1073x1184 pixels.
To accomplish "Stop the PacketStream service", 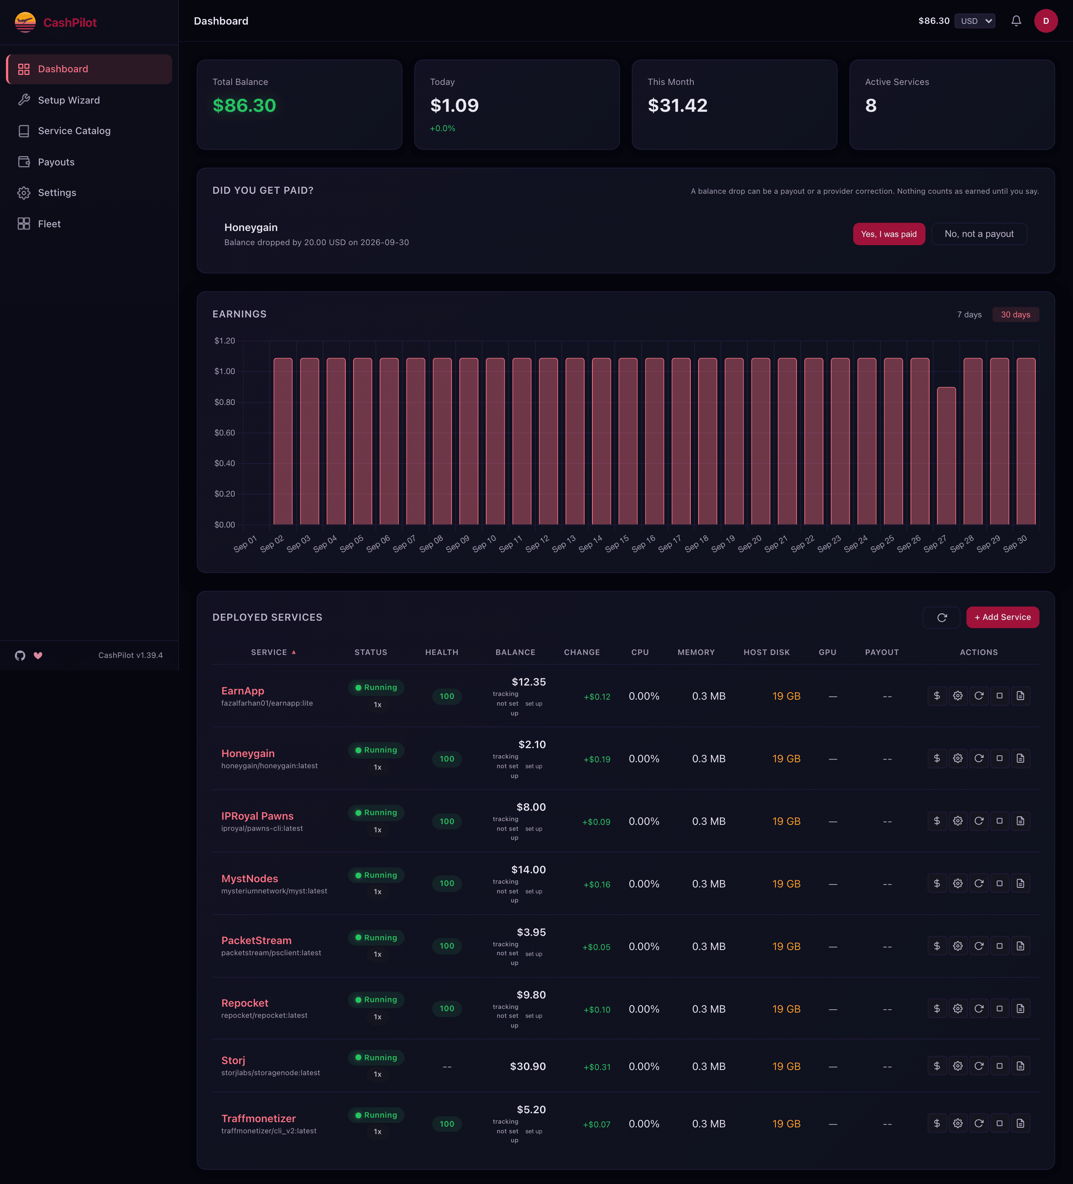I will [1000, 946].
